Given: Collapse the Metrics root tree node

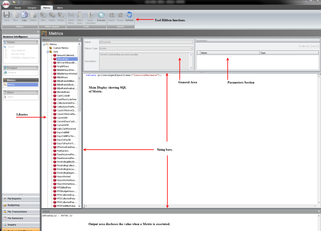Looking at the screenshot, I should point(44,44).
